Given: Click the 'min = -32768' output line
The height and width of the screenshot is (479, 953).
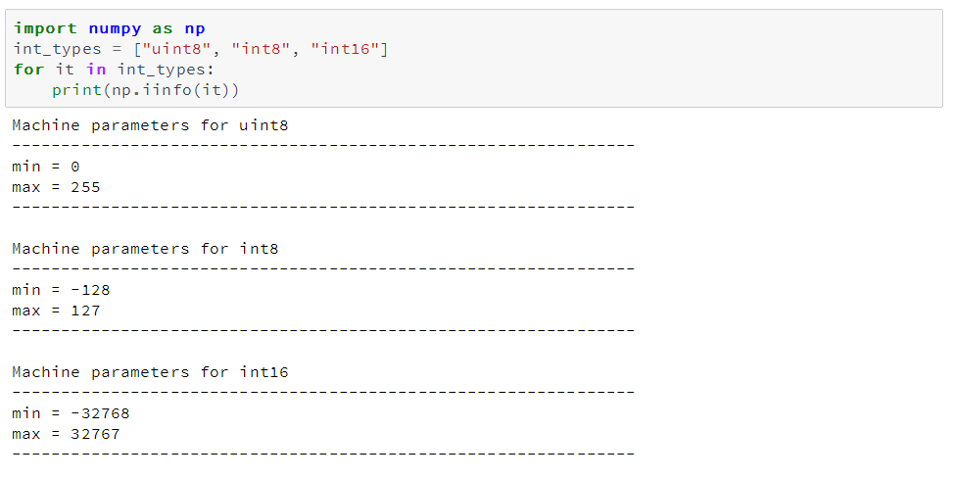Looking at the screenshot, I should tap(71, 413).
